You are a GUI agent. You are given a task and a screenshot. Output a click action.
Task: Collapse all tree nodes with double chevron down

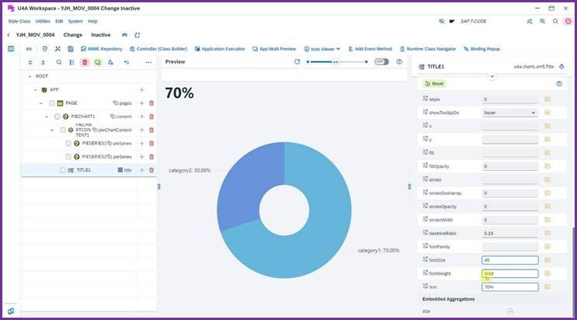point(30,62)
